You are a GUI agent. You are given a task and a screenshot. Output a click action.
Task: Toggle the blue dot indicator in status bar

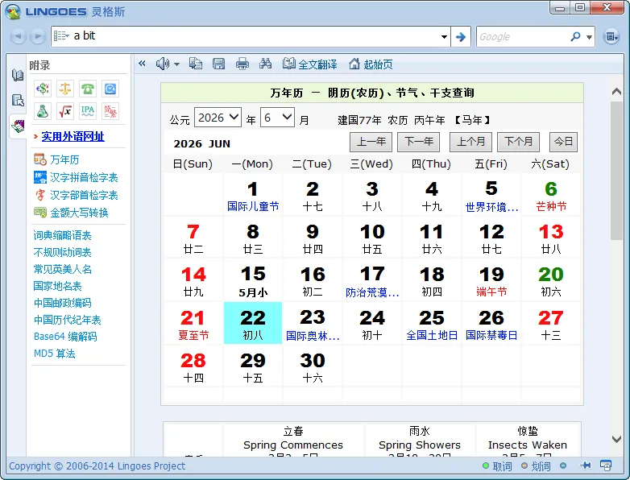pos(563,466)
